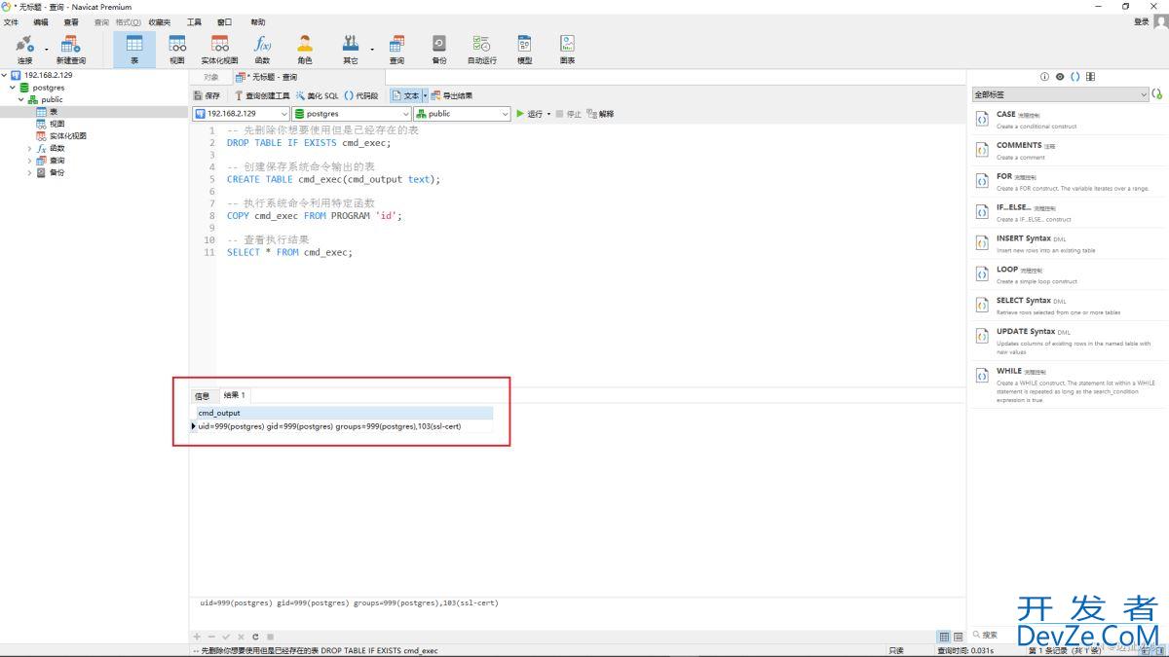Expand the 备份 node in the tree
This screenshot has width=1169, height=657.
pos(29,172)
